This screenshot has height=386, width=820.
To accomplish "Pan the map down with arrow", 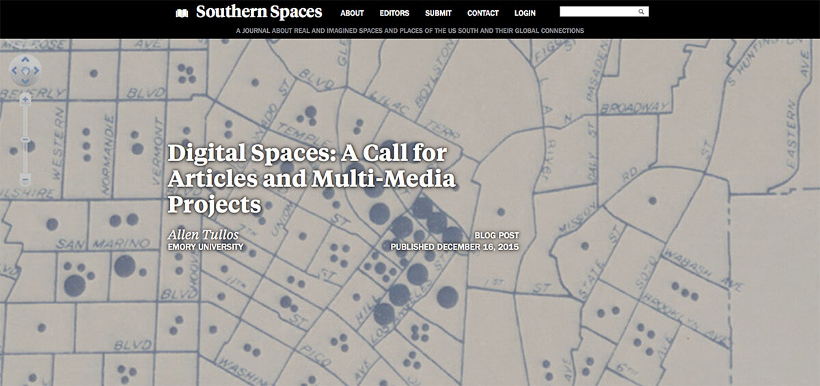I will point(25,81).
